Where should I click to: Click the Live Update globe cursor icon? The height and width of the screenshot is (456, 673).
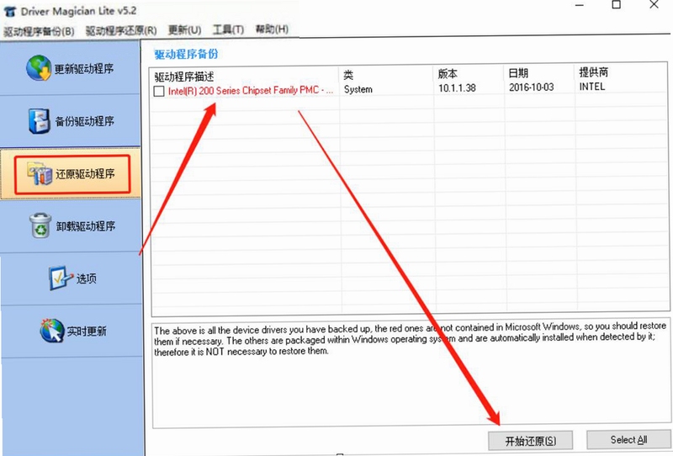click(x=52, y=330)
